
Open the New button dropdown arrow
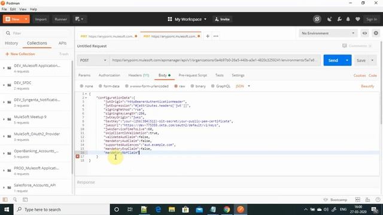pyautogui.click(x=26, y=19)
